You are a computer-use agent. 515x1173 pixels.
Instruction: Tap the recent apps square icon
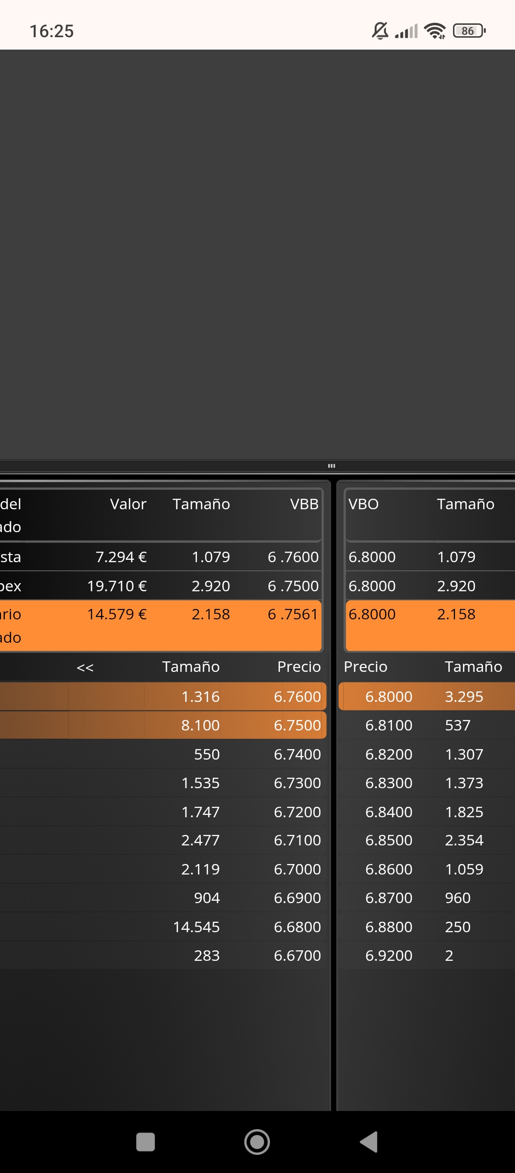click(x=145, y=1142)
